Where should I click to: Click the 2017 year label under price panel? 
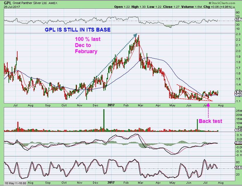[x=111, y=105]
